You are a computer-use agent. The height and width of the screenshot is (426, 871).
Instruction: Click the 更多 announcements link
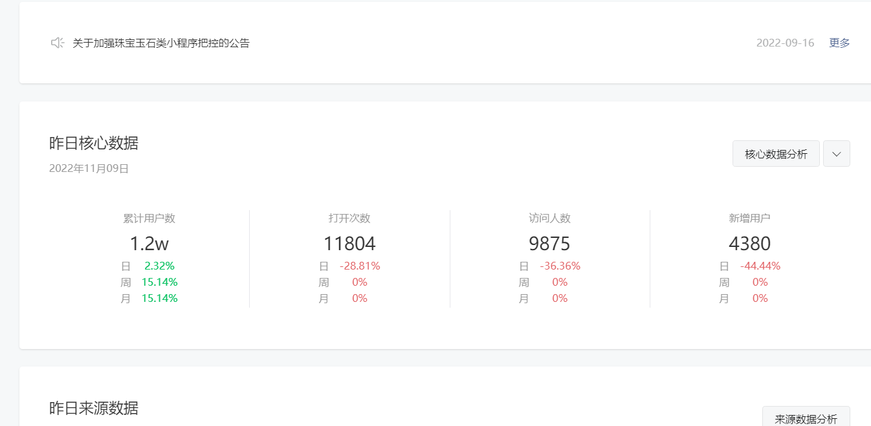(x=839, y=43)
